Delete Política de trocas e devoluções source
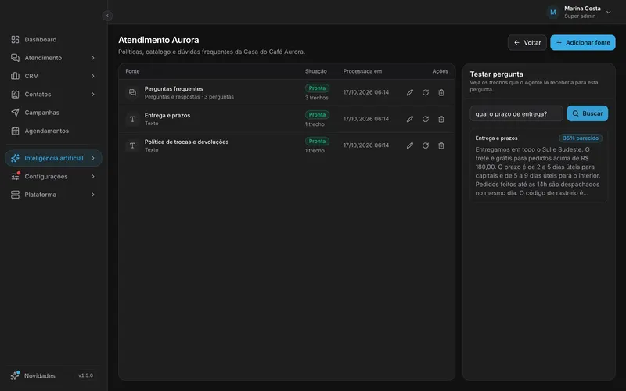626x391 pixels. pyautogui.click(x=441, y=145)
